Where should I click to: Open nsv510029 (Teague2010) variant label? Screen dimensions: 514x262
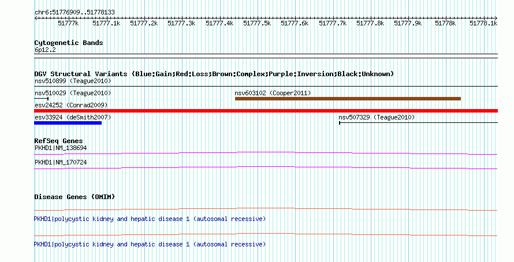click(x=73, y=93)
